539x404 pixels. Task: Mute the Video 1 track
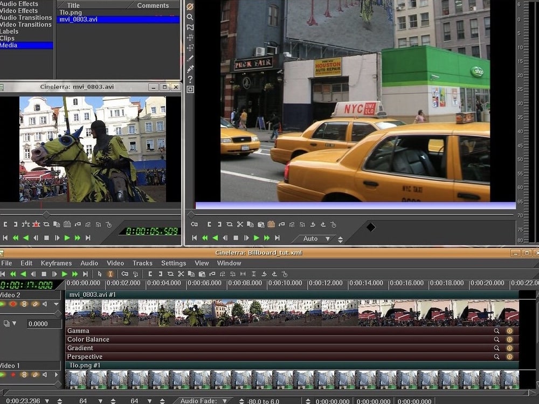click(45, 374)
